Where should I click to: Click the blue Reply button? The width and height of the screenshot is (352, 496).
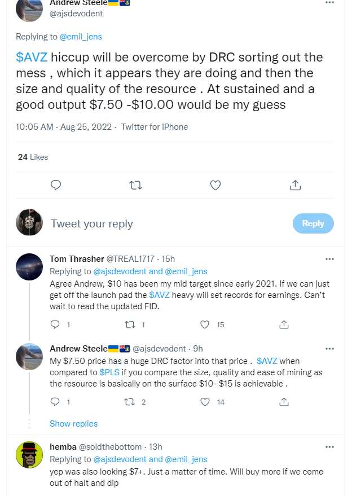click(x=313, y=223)
